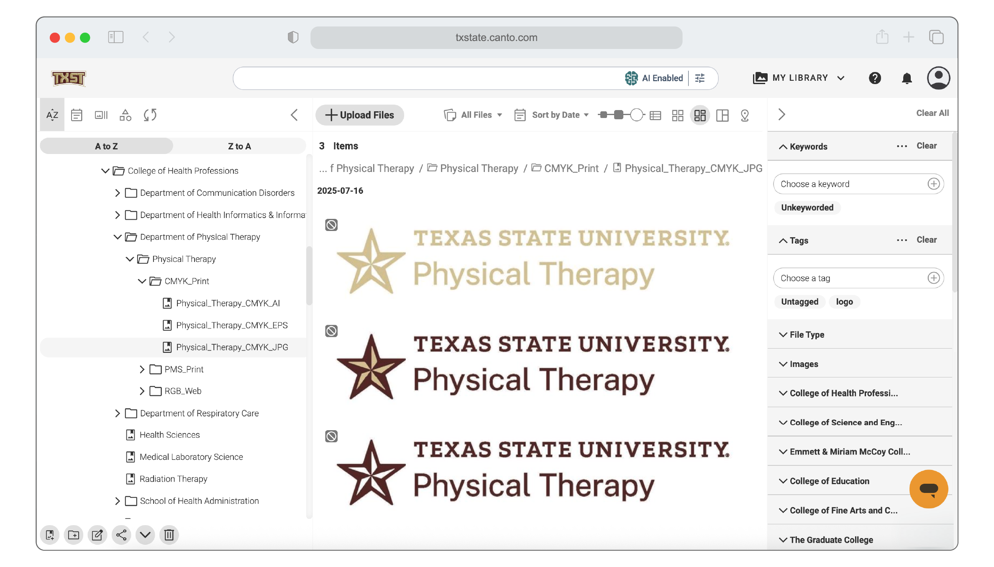994x567 pixels.
Task: Set thumbnail size slider to smallest
Action: coord(603,115)
